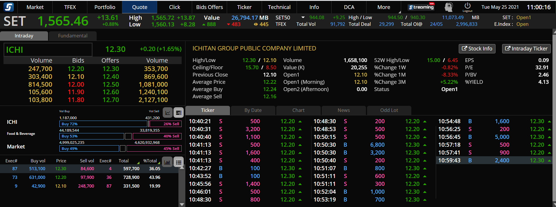The image size is (556, 207).
Task: Select offer price 12.70
Action: tap(111, 100)
